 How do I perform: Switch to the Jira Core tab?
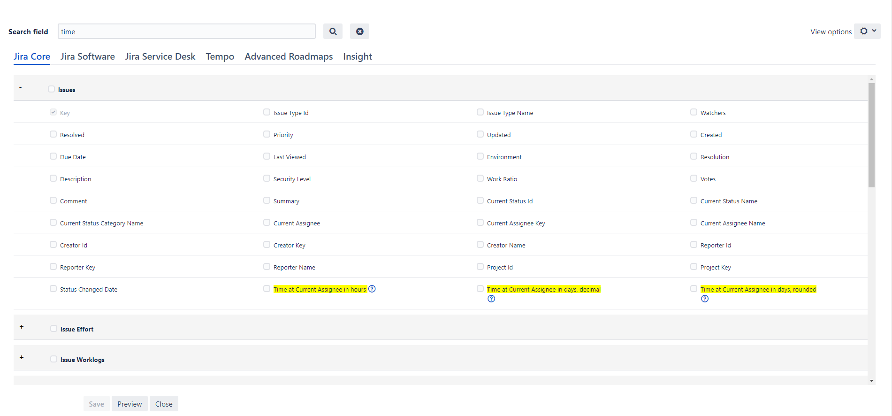coord(32,56)
